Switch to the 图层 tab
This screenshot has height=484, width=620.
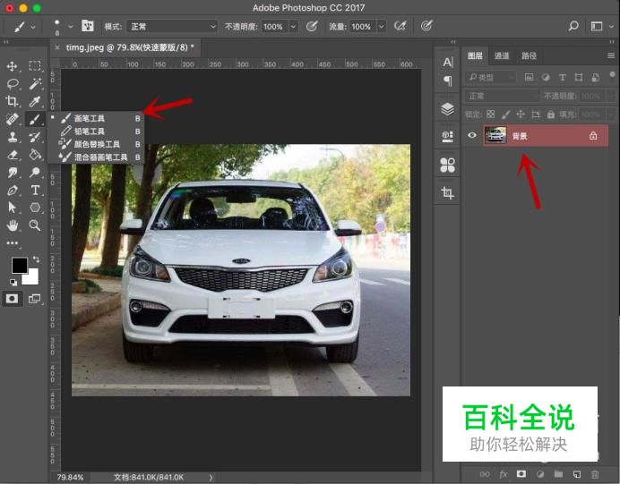click(x=475, y=55)
